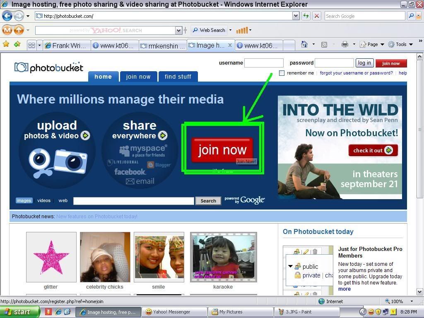Click the Internet security zone globe icon
Screen dimensions: 424x318
click(x=321, y=301)
